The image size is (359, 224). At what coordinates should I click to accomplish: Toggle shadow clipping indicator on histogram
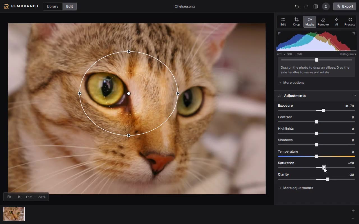(279, 33)
